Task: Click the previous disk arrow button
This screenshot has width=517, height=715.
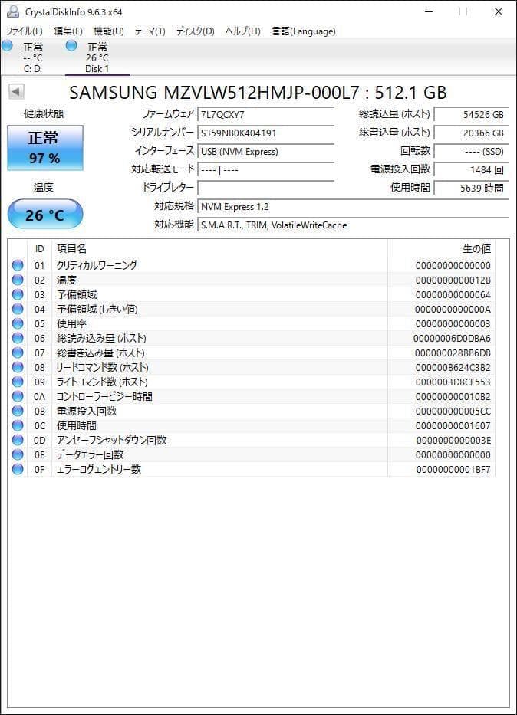Action: pos(16,92)
